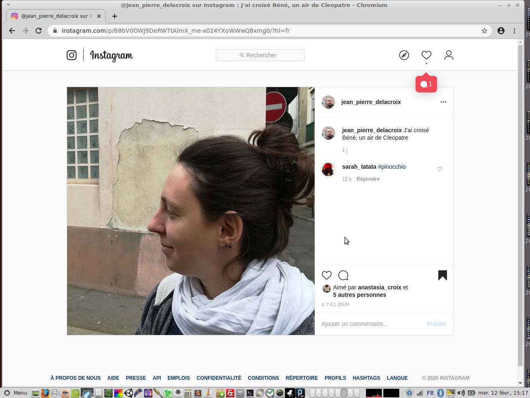
Task: Like the post with the heart
Action: click(327, 275)
